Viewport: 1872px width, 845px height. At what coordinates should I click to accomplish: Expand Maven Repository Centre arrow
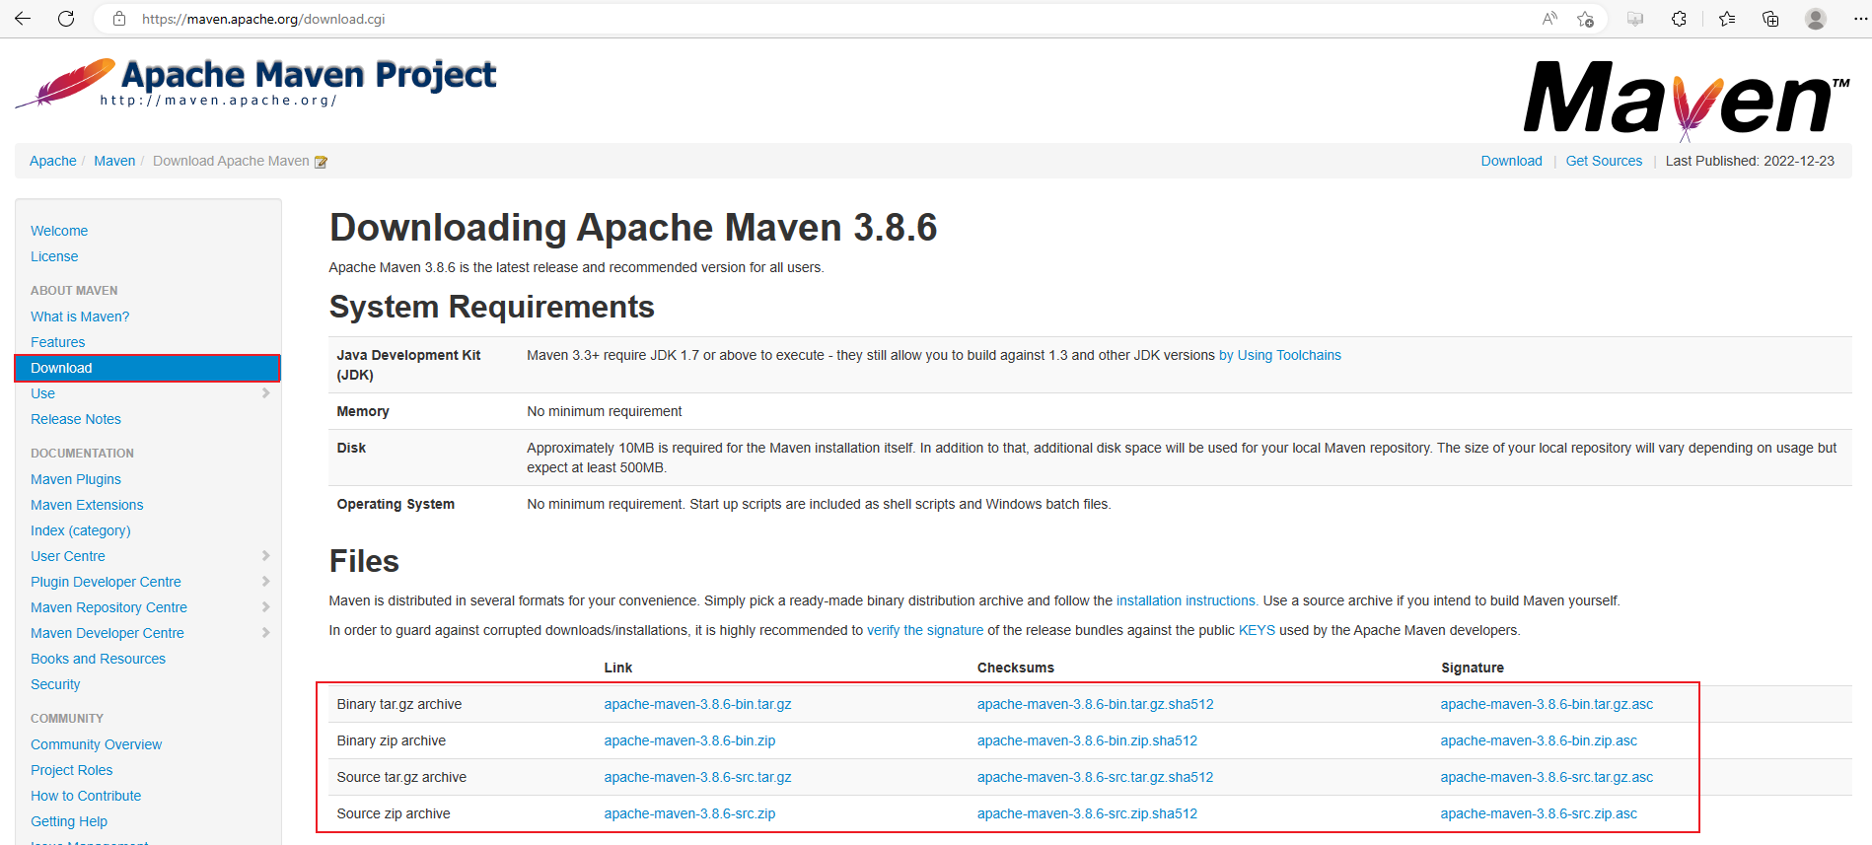point(265,607)
